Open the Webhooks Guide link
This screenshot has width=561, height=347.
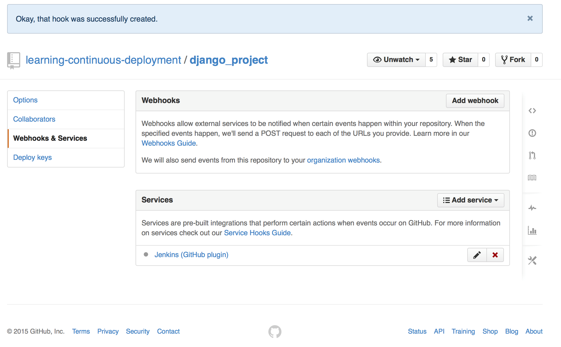pyautogui.click(x=169, y=143)
